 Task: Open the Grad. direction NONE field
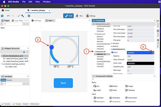(141, 60)
